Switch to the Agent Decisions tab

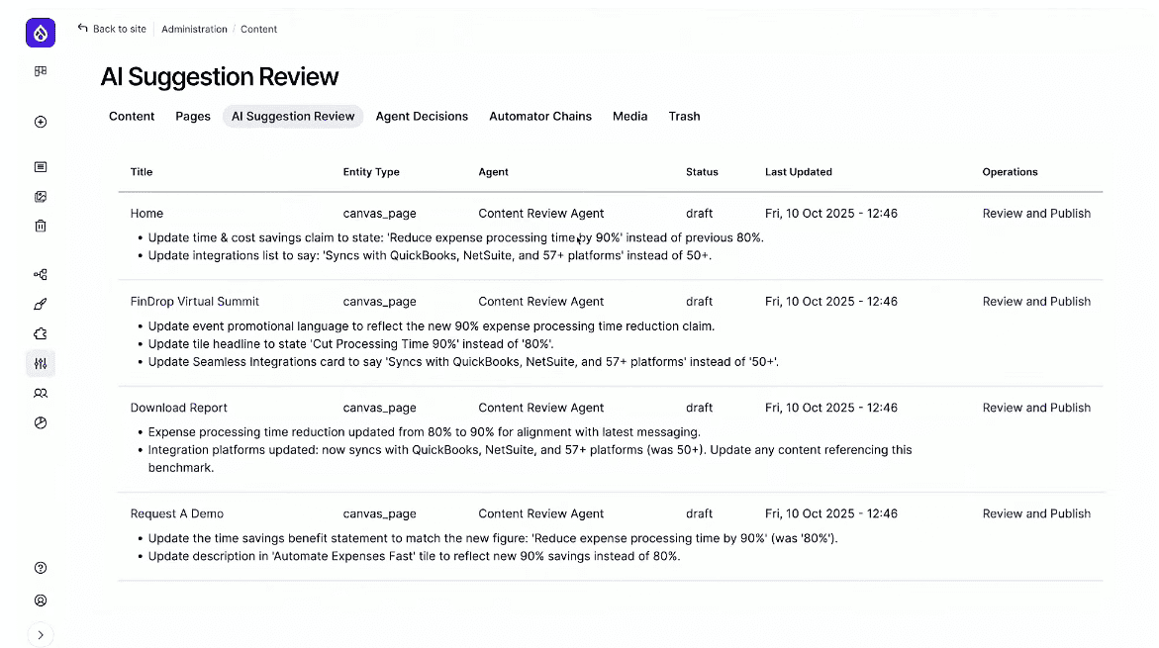tap(422, 116)
